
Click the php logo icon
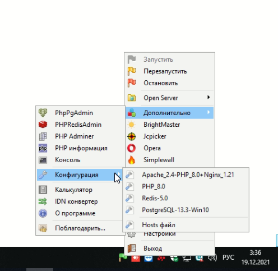[43, 148]
